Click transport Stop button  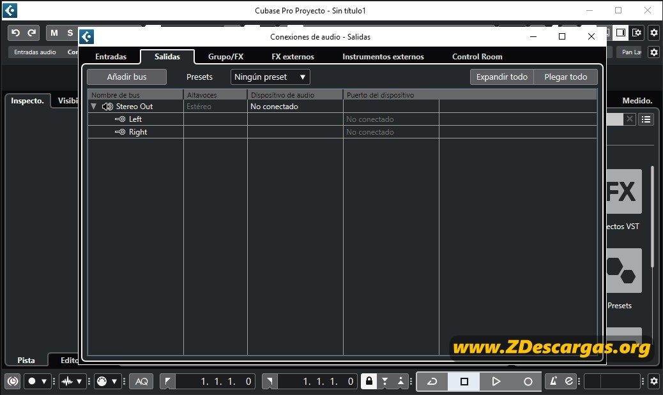pos(464,382)
